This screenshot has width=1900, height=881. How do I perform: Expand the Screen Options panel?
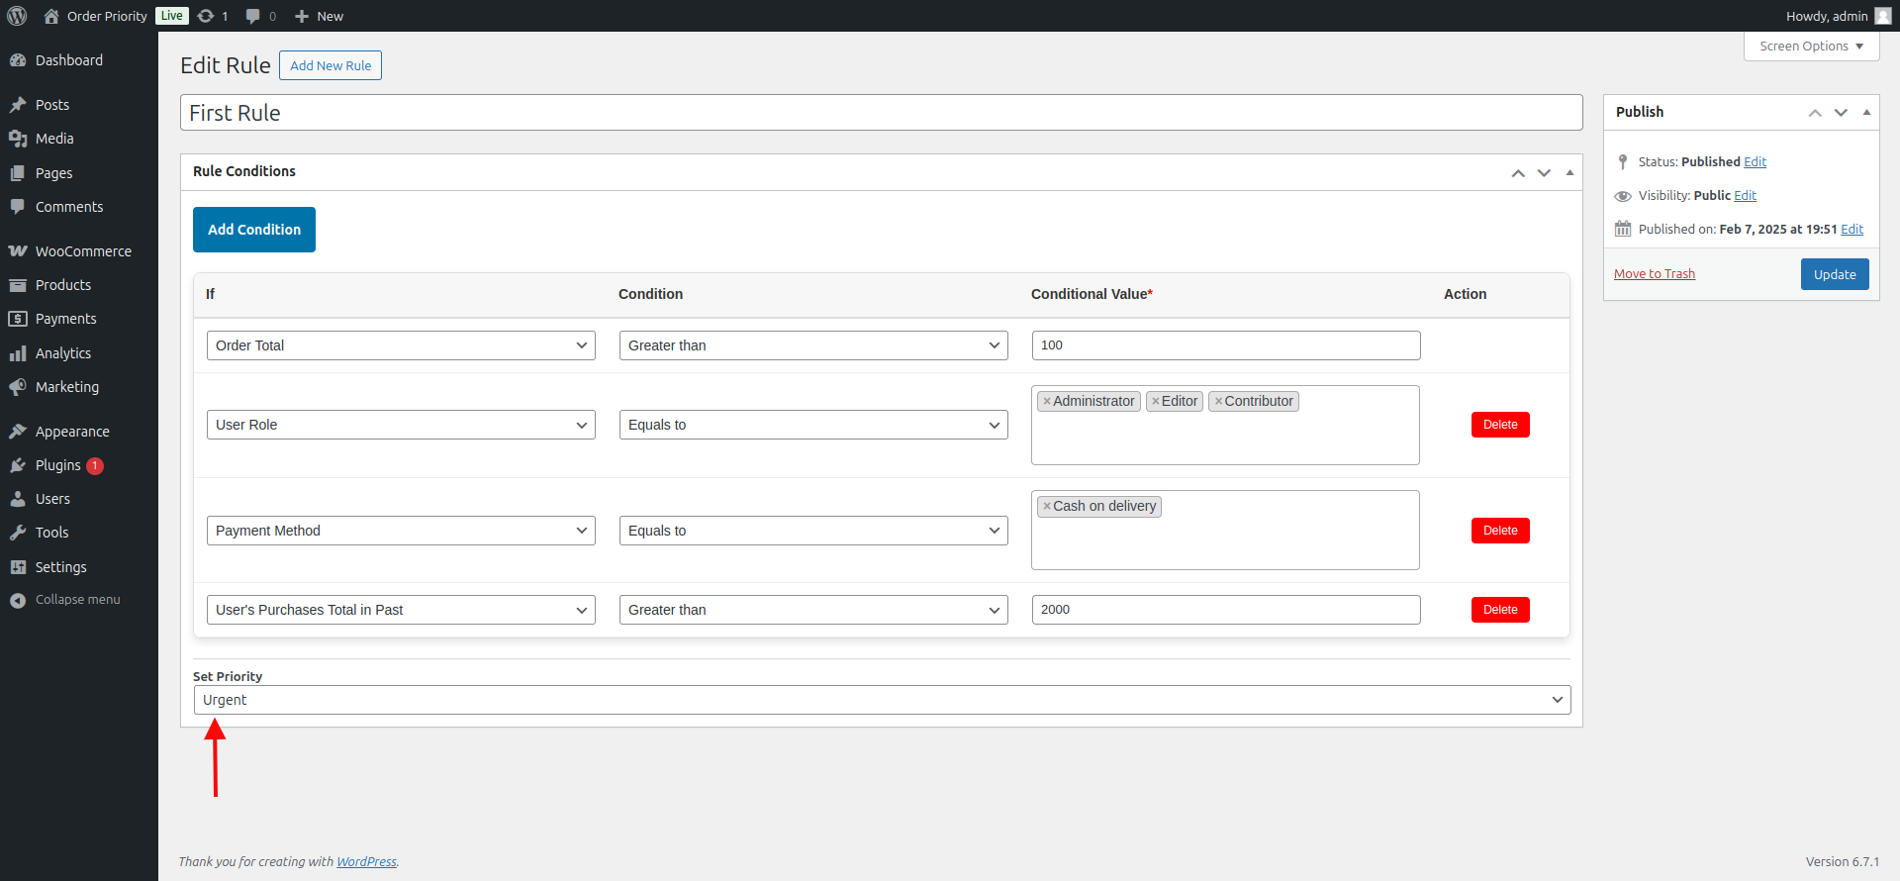[x=1811, y=47]
